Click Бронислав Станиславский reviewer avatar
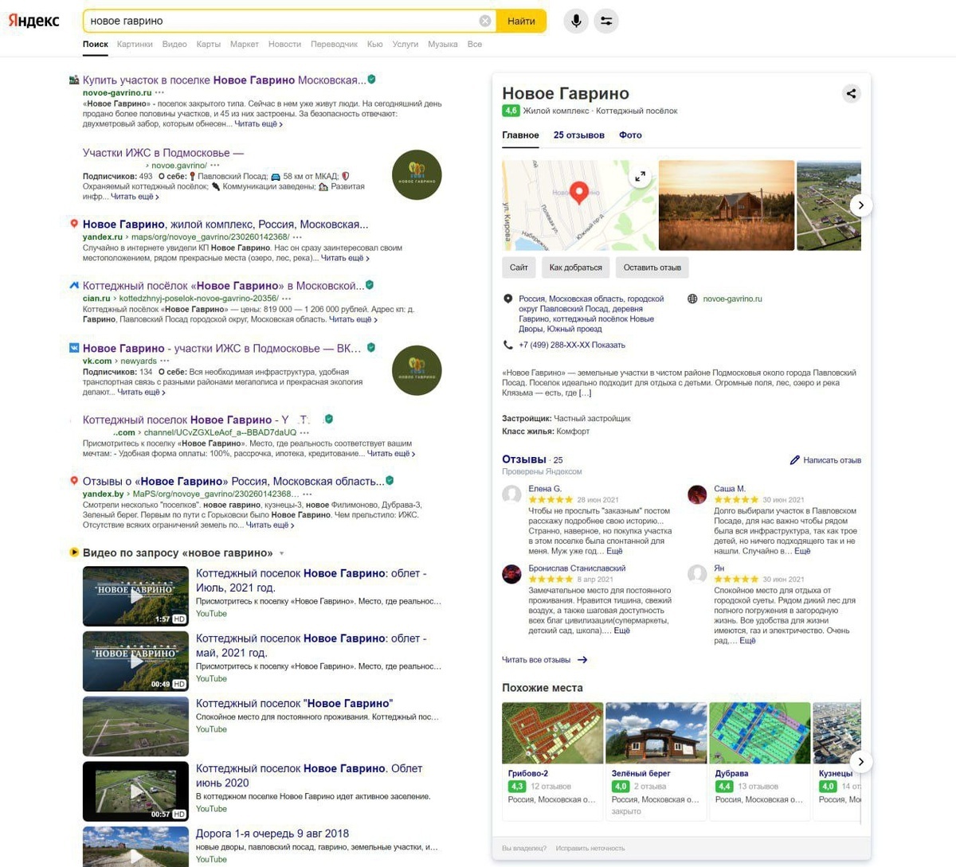 click(x=511, y=574)
